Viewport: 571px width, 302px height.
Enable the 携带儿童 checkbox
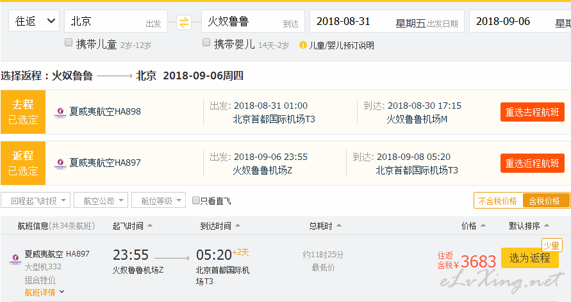[x=69, y=42]
